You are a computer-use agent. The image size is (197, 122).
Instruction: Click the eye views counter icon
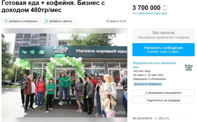156,118
